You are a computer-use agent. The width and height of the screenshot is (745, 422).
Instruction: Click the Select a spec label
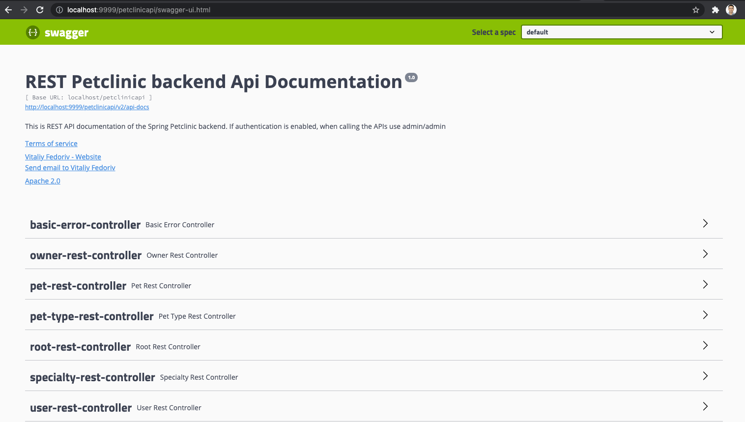494,32
